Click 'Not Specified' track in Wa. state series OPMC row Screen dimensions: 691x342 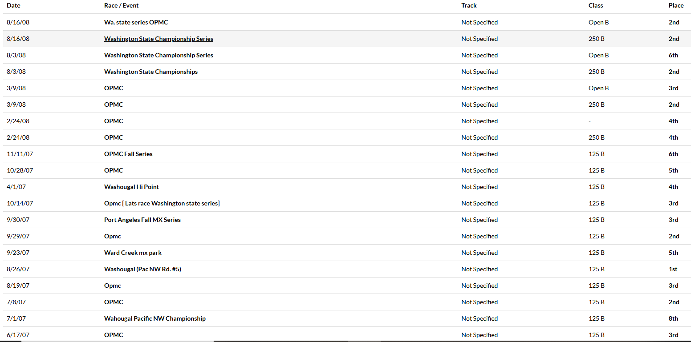pyautogui.click(x=480, y=22)
